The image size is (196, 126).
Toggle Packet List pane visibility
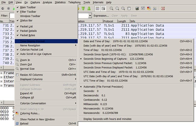[46, 26]
